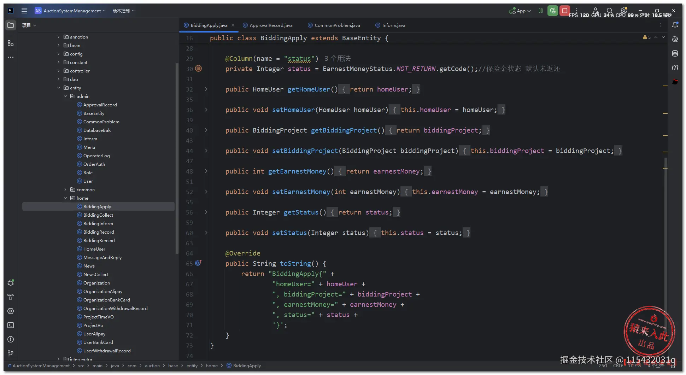Screen dimensions: 686x375
Task: Open the 版本控制 dropdown
Action: click(124, 11)
